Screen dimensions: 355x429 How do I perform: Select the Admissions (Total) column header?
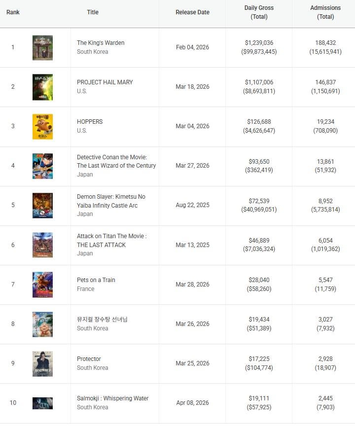click(325, 12)
